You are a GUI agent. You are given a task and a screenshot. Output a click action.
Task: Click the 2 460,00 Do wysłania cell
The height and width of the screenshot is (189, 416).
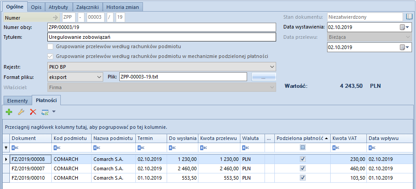(x=182, y=168)
